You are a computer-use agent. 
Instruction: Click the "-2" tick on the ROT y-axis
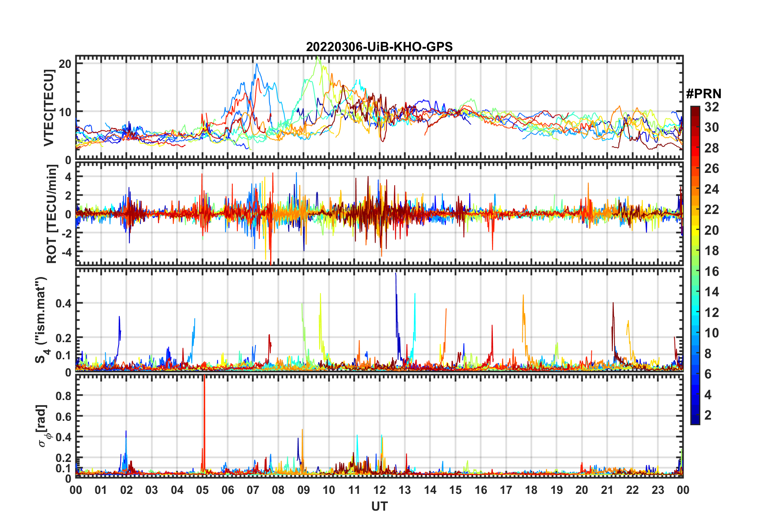pyautogui.click(x=66, y=233)
